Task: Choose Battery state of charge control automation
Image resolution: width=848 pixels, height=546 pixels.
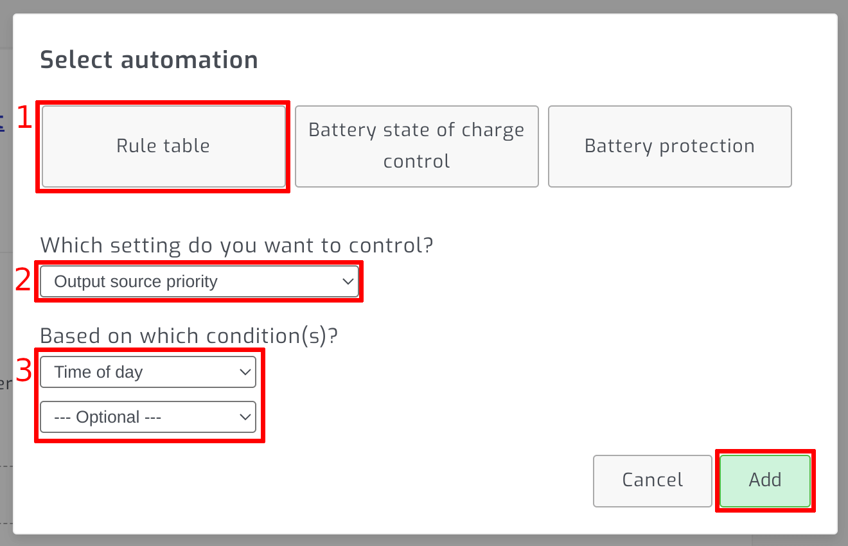Action: (416, 146)
